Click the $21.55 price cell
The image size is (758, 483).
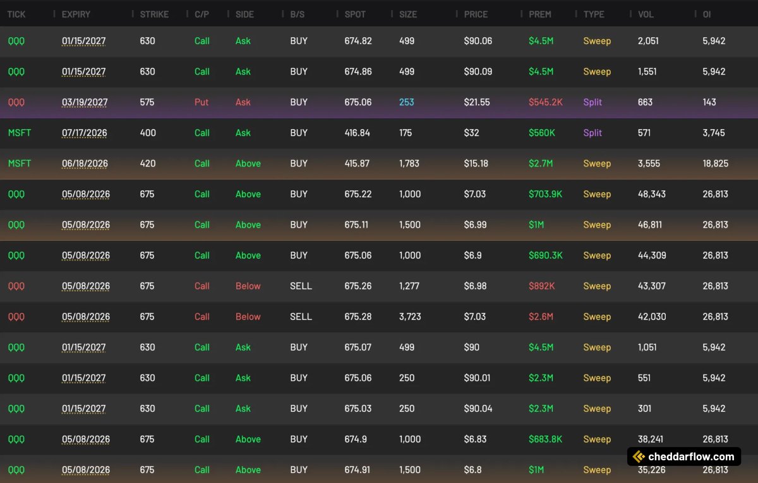pos(477,102)
